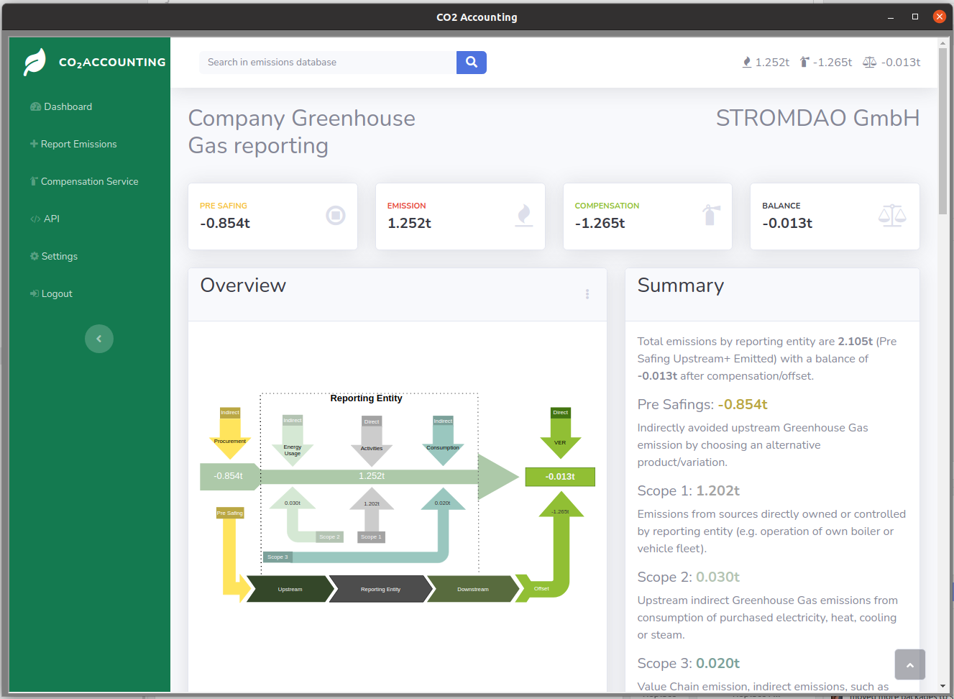The image size is (954, 699).
Task: Click the gear icon beside Settings
Action: pyautogui.click(x=35, y=256)
